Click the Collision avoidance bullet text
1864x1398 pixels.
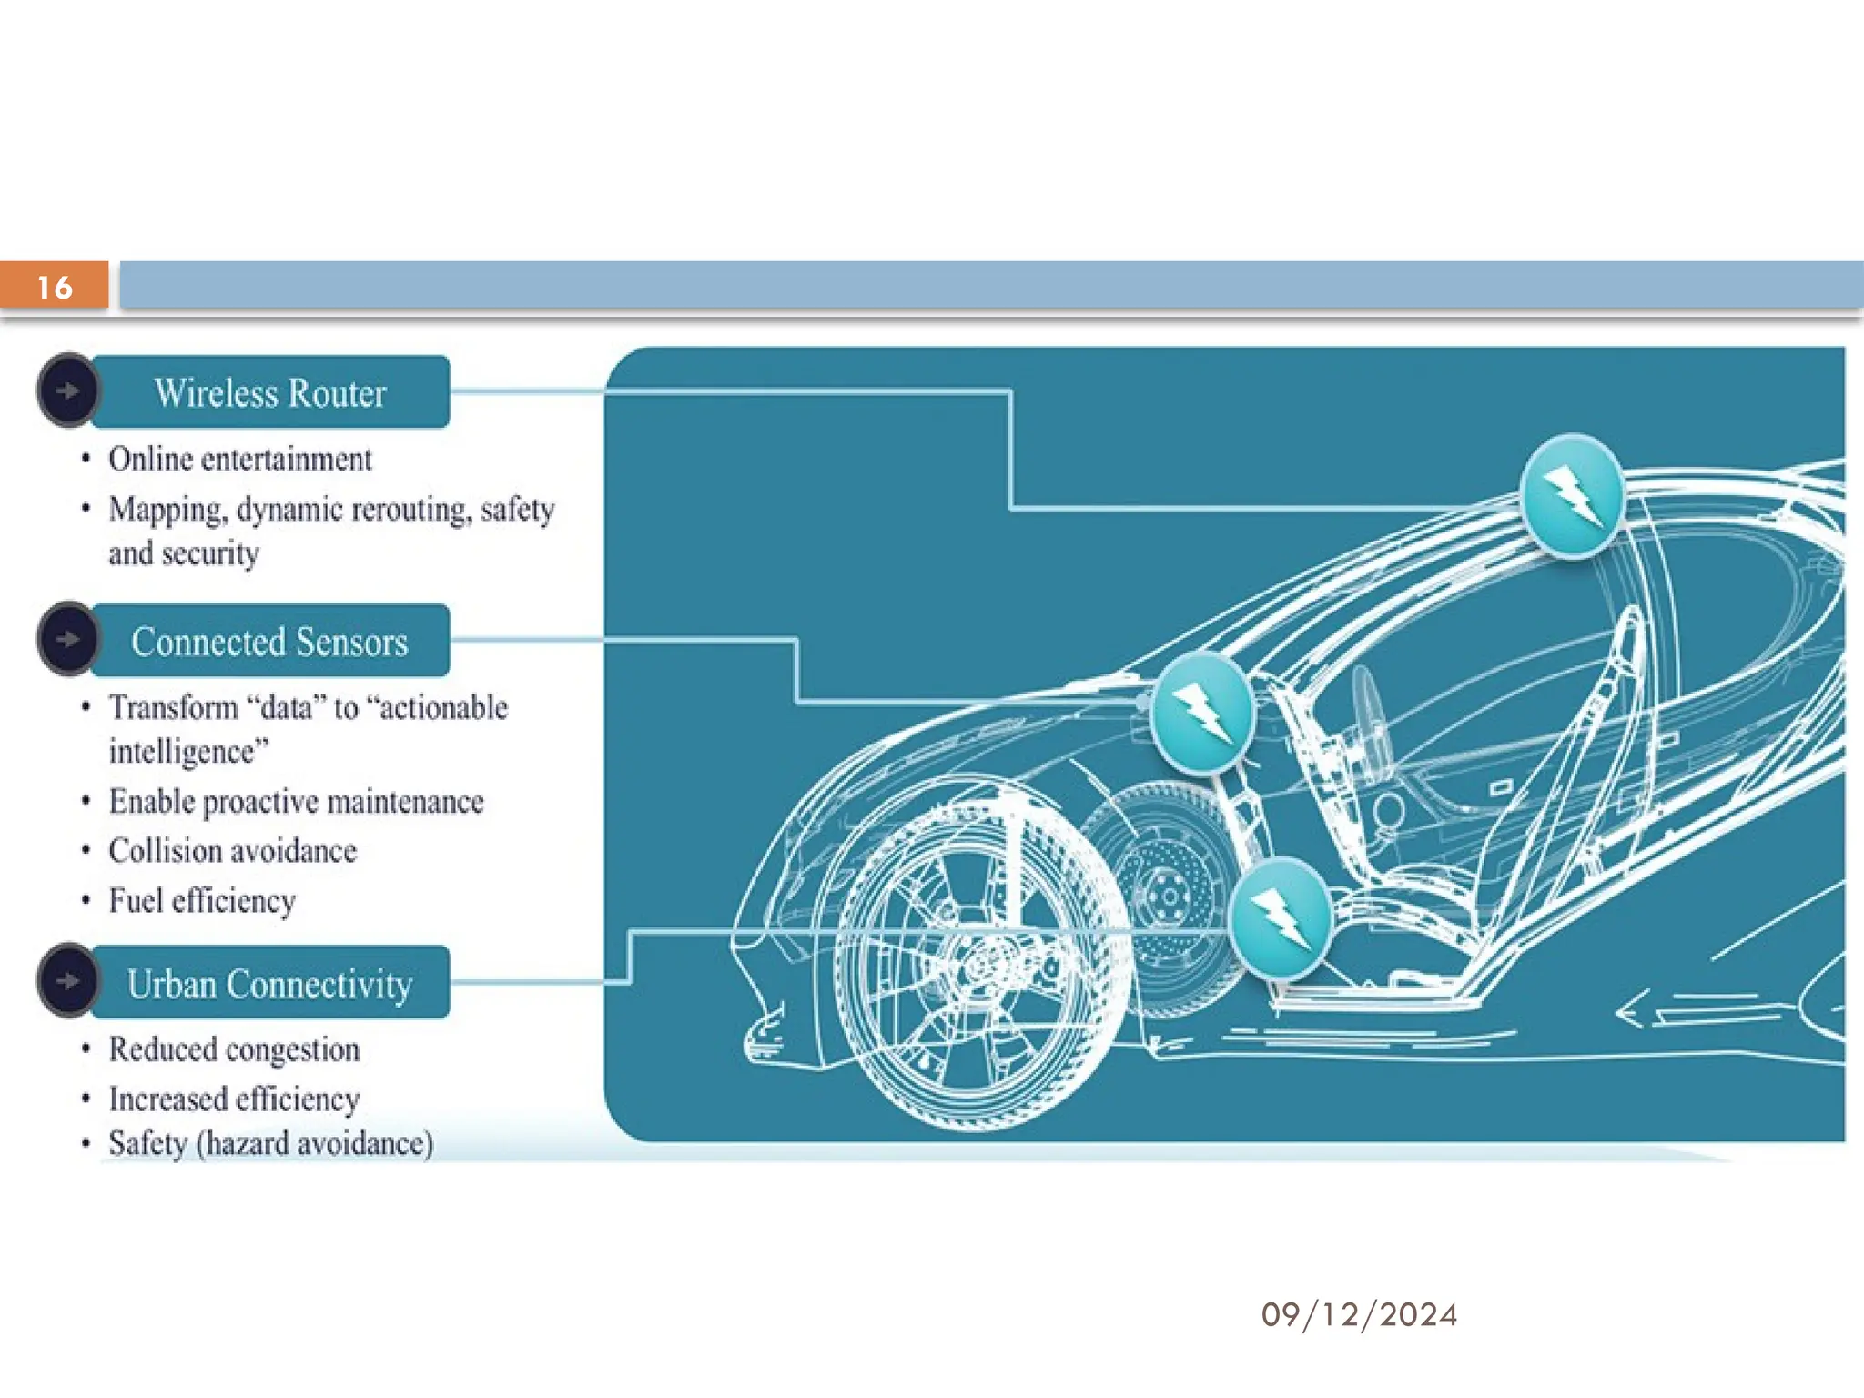tap(233, 851)
